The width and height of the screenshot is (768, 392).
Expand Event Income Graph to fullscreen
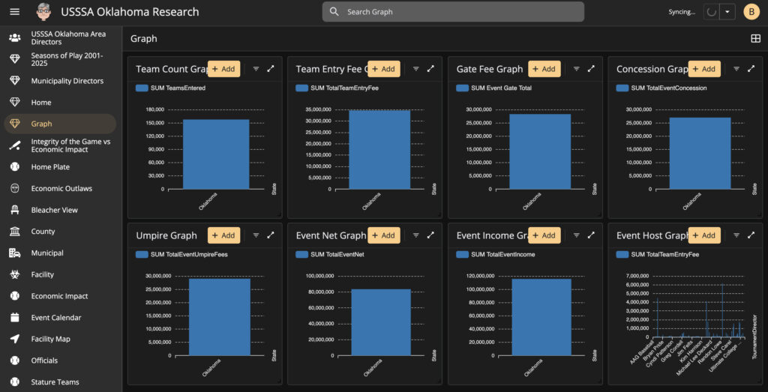pos(591,235)
